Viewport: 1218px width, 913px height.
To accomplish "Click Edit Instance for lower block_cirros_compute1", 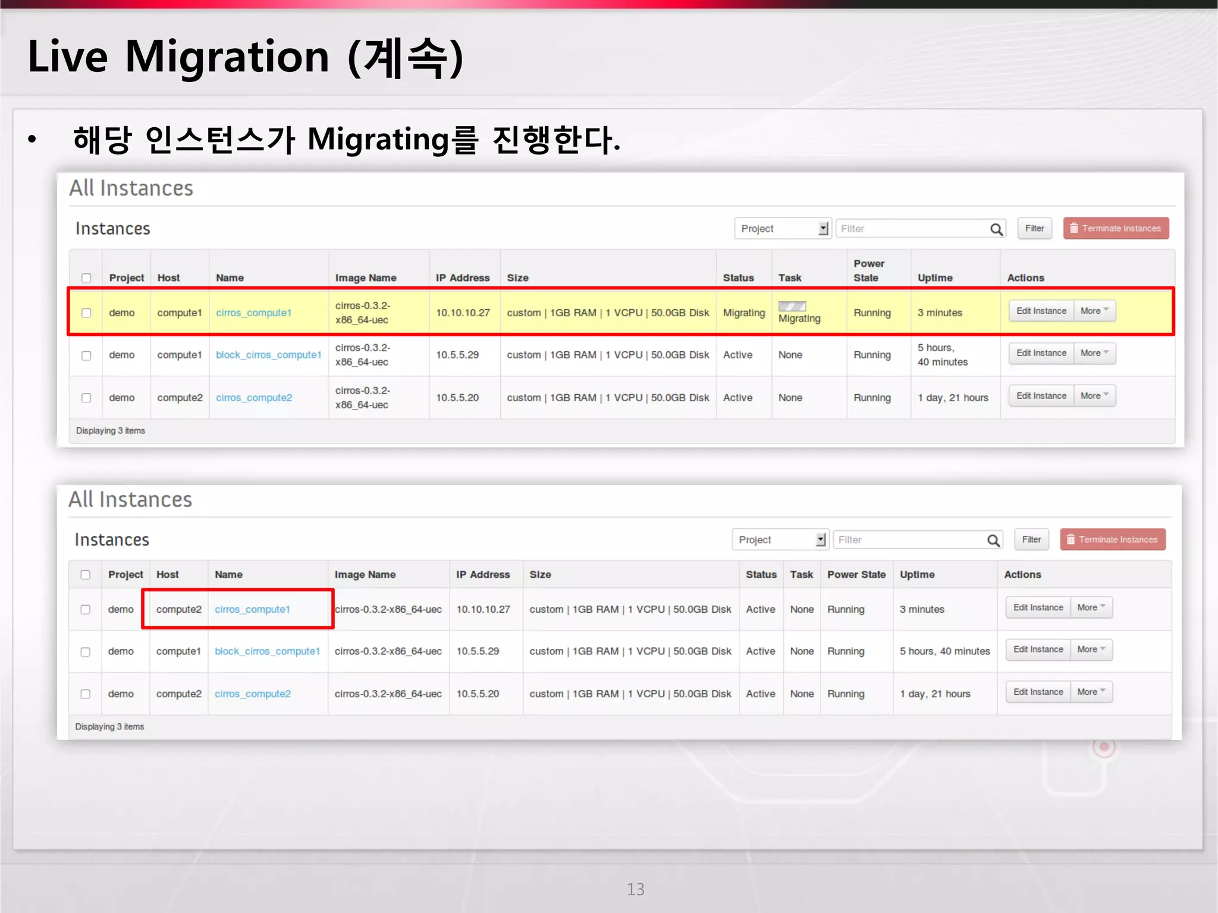I will [1038, 650].
